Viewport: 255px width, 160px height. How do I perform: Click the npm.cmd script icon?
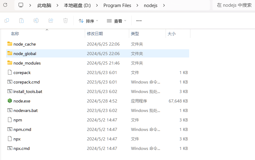click(10, 129)
